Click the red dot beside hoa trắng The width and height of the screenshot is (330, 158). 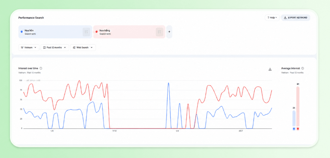(97, 32)
